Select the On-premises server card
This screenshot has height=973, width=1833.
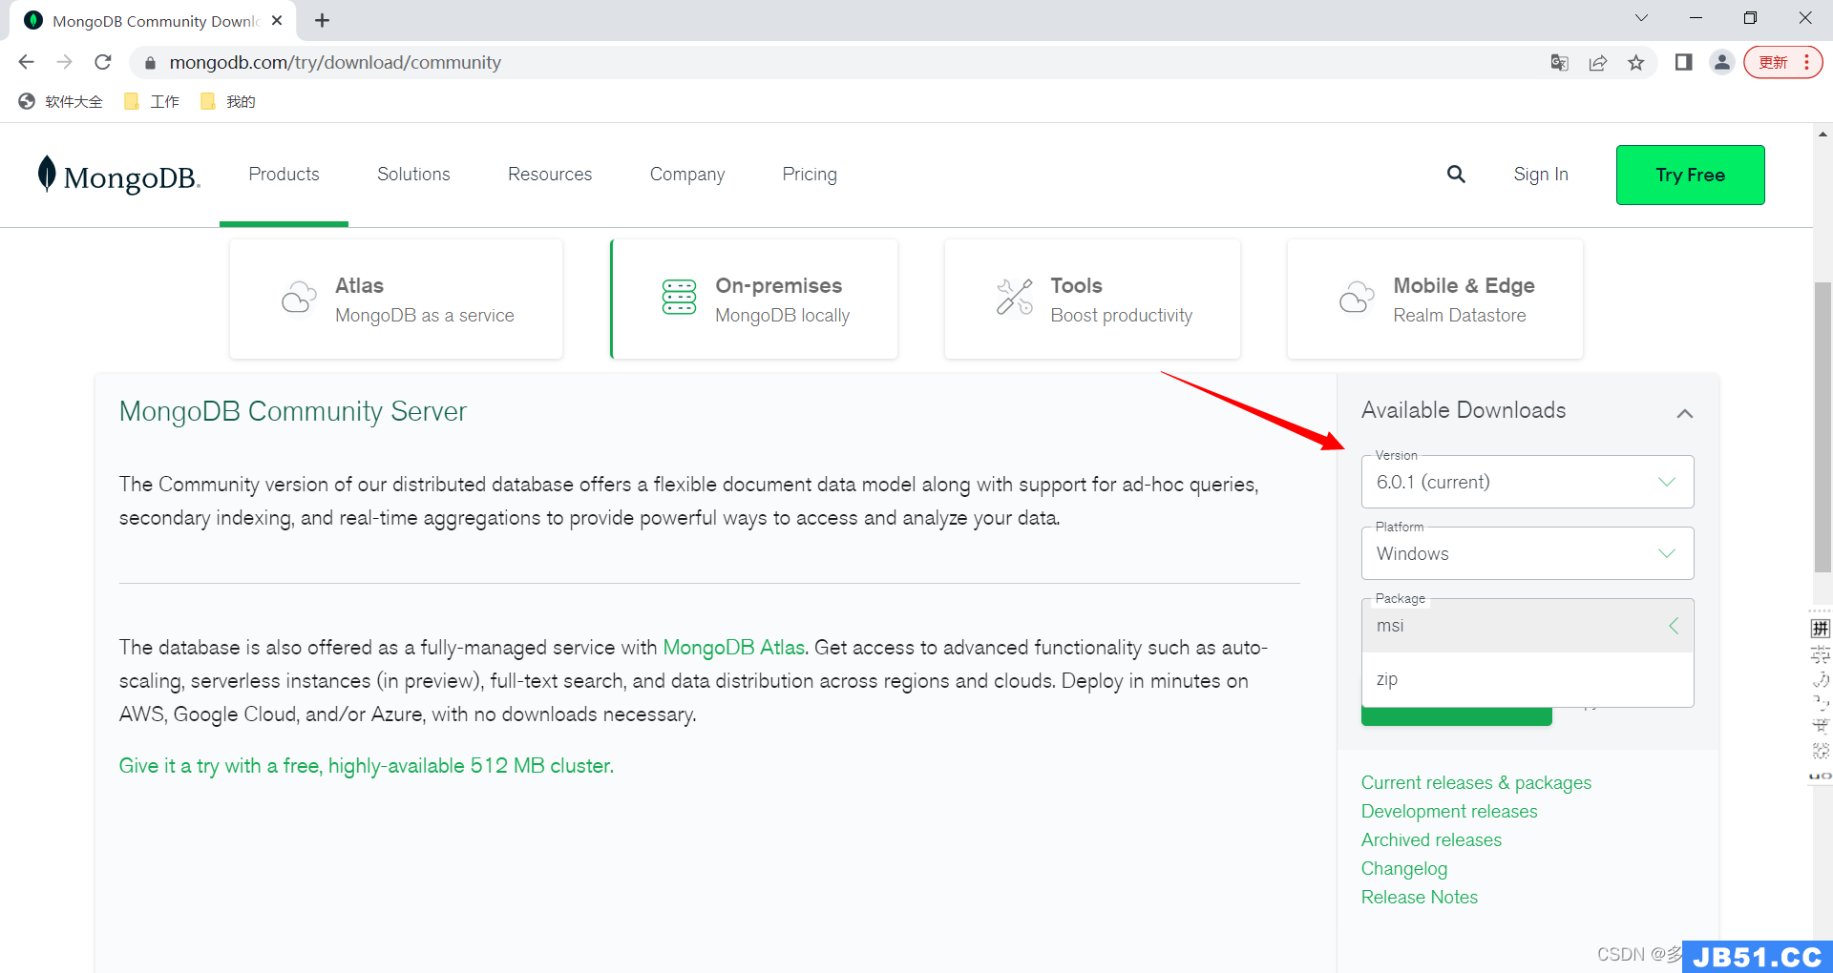[754, 300]
